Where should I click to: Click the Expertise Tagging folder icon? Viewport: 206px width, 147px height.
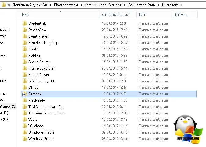click(24, 43)
